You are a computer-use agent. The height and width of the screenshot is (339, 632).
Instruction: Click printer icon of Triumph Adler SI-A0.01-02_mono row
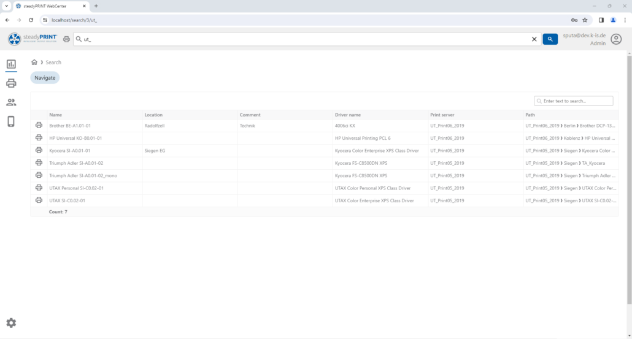coord(39,175)
